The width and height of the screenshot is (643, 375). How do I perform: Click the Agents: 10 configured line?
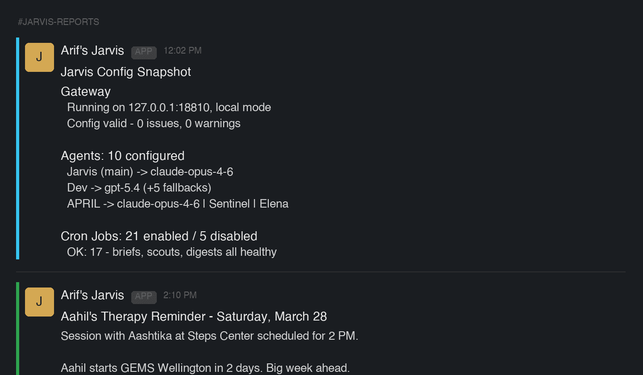coord(122,156)
